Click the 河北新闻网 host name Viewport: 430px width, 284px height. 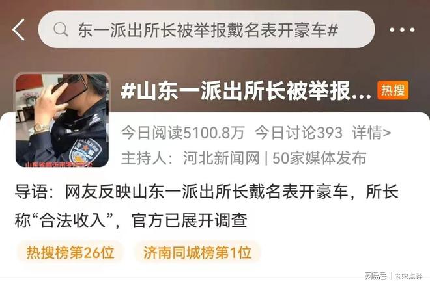pyautogui.click(x=222, y=158)
